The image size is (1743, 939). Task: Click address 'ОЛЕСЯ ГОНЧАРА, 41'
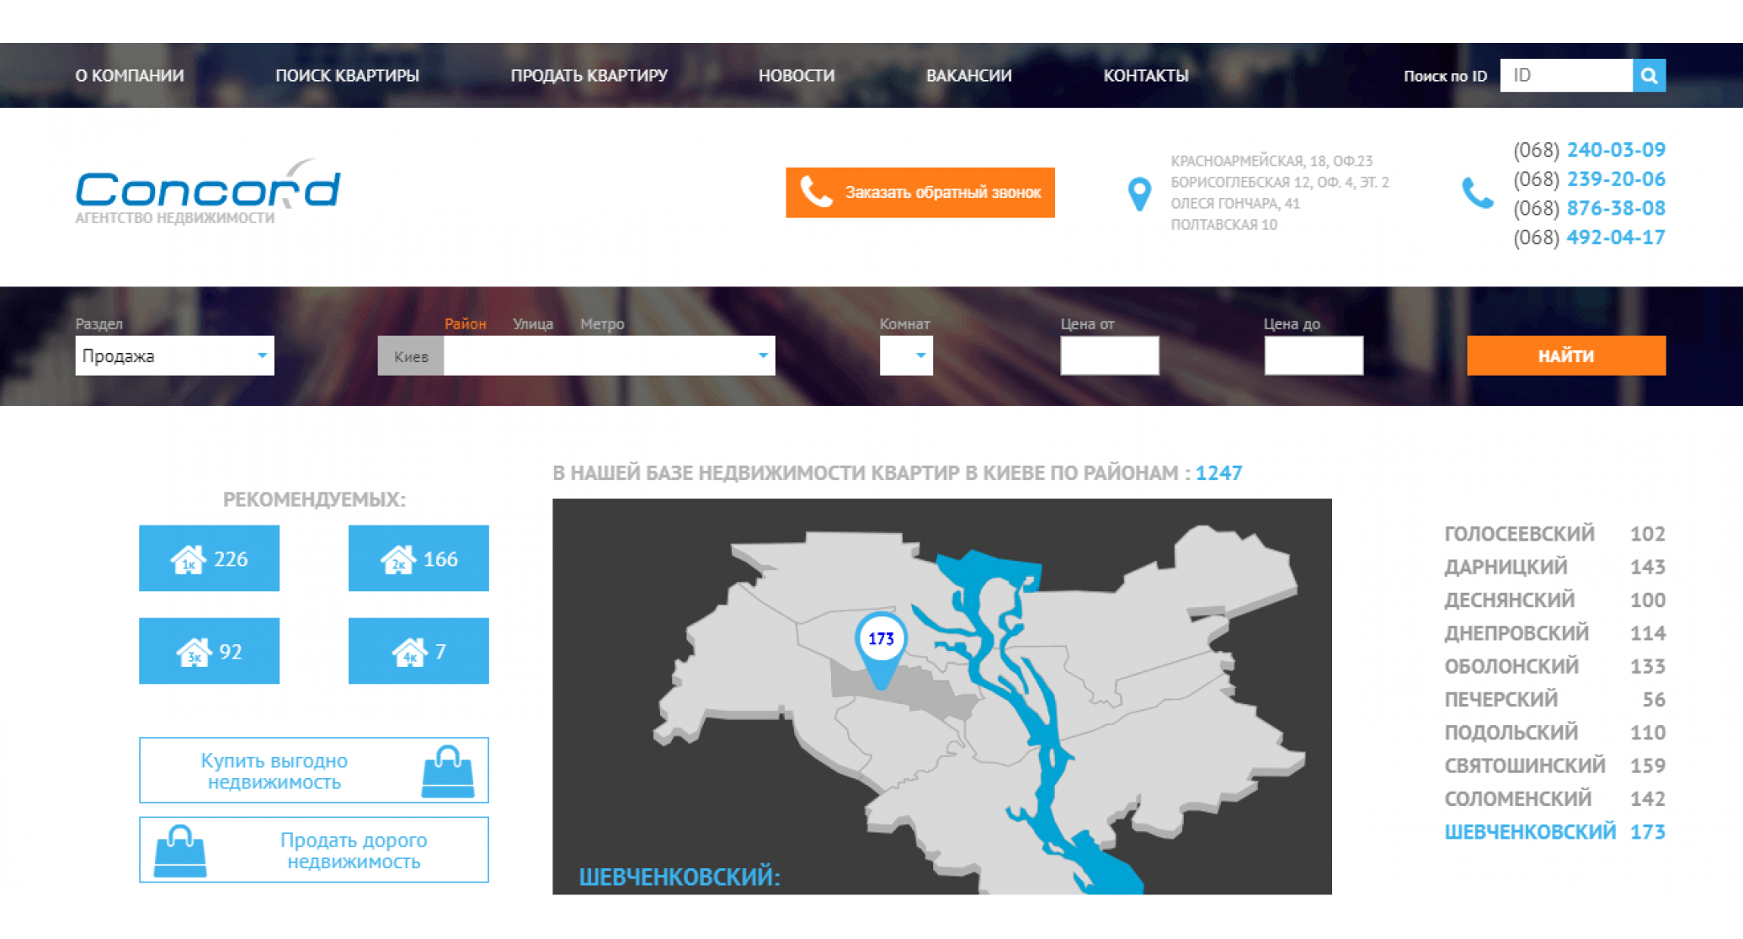1235,203
